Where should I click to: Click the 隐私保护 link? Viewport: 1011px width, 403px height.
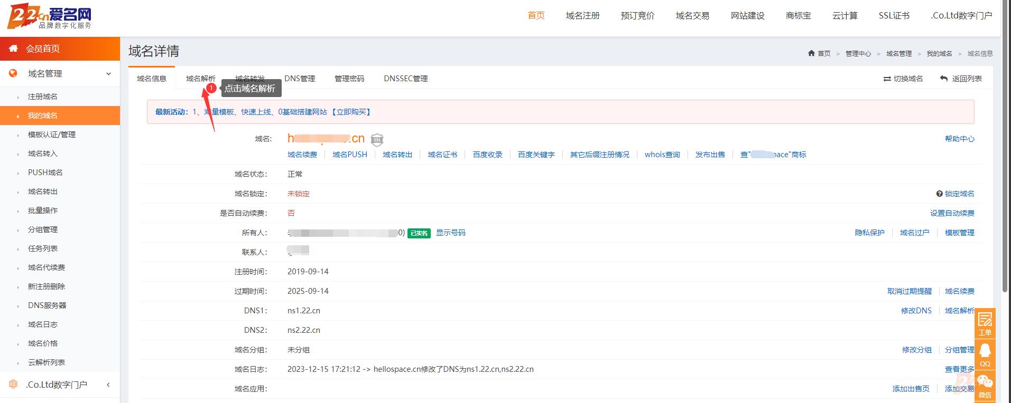pyautogui.click(x=870, y=233)
